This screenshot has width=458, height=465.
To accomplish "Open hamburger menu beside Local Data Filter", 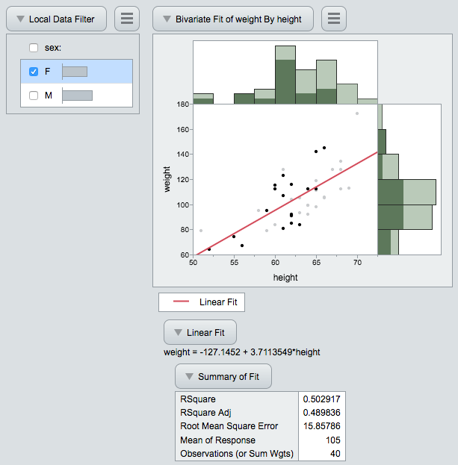I will (x=126, y=19).
